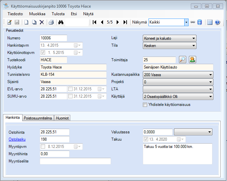The height and width of the screenshot is (181, 227).
Task: Open the Tulosta menu
Action: click(x=58, y=14)
